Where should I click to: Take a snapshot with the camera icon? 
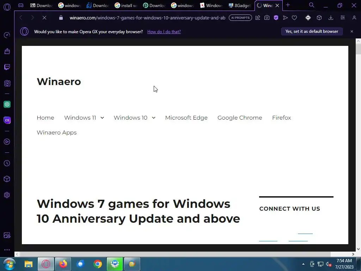267,18
